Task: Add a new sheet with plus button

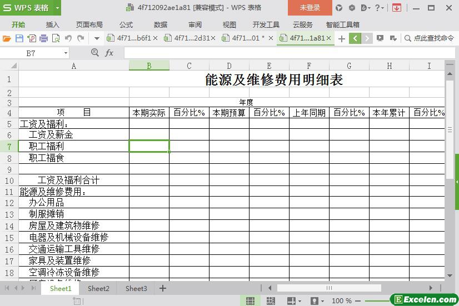Action: click(163, 288)
